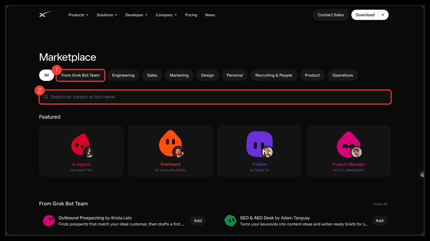Image resolution: width=430 pixels, height=241 pixels.
Task: Click the "Turns your keywords into content" description
Action: click(x=304, y=224)
